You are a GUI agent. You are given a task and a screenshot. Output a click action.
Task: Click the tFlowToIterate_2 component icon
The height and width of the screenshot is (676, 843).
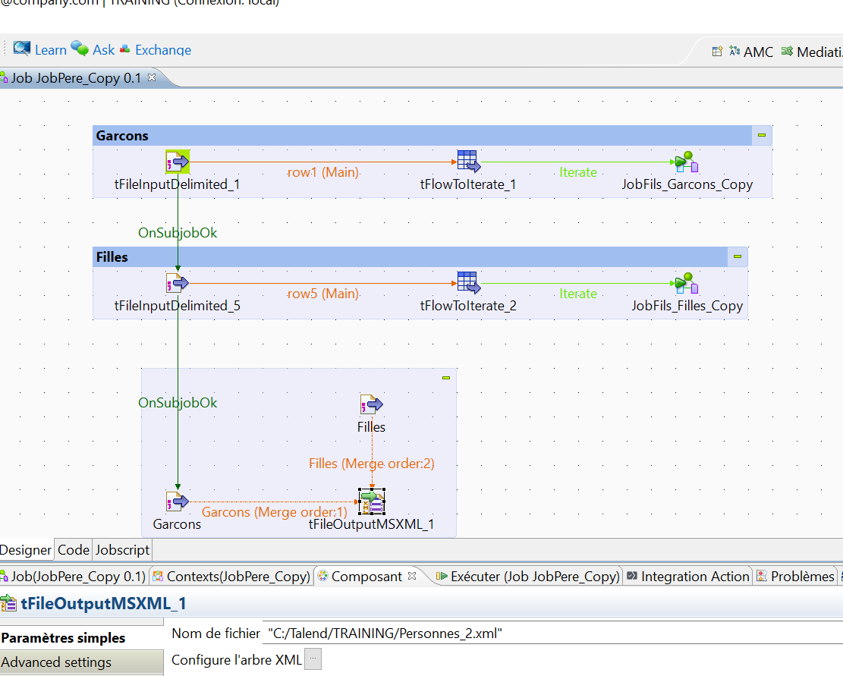[467, 282]
